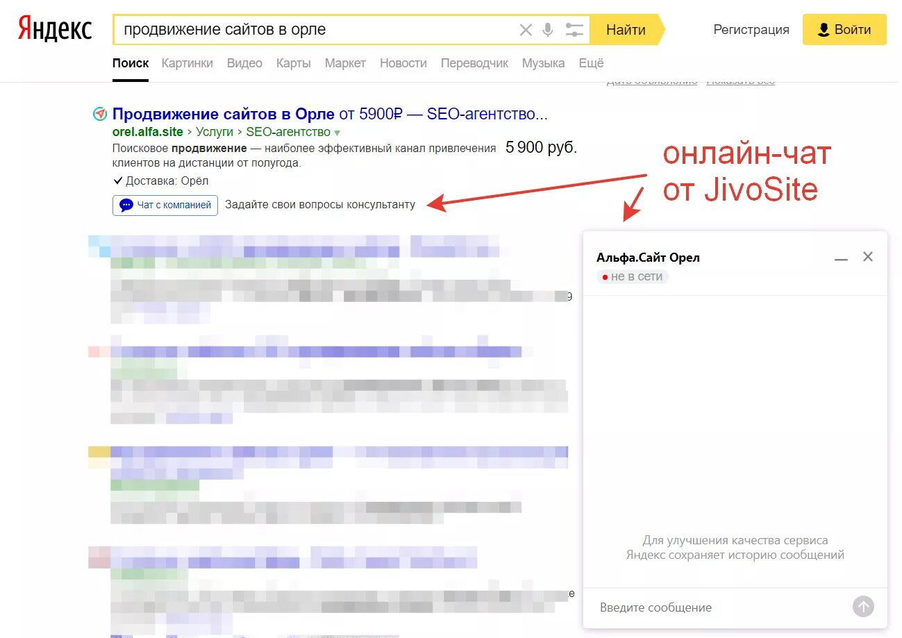
Task: Send the chat message with the arrow button
Action: [x=863, y=607]
